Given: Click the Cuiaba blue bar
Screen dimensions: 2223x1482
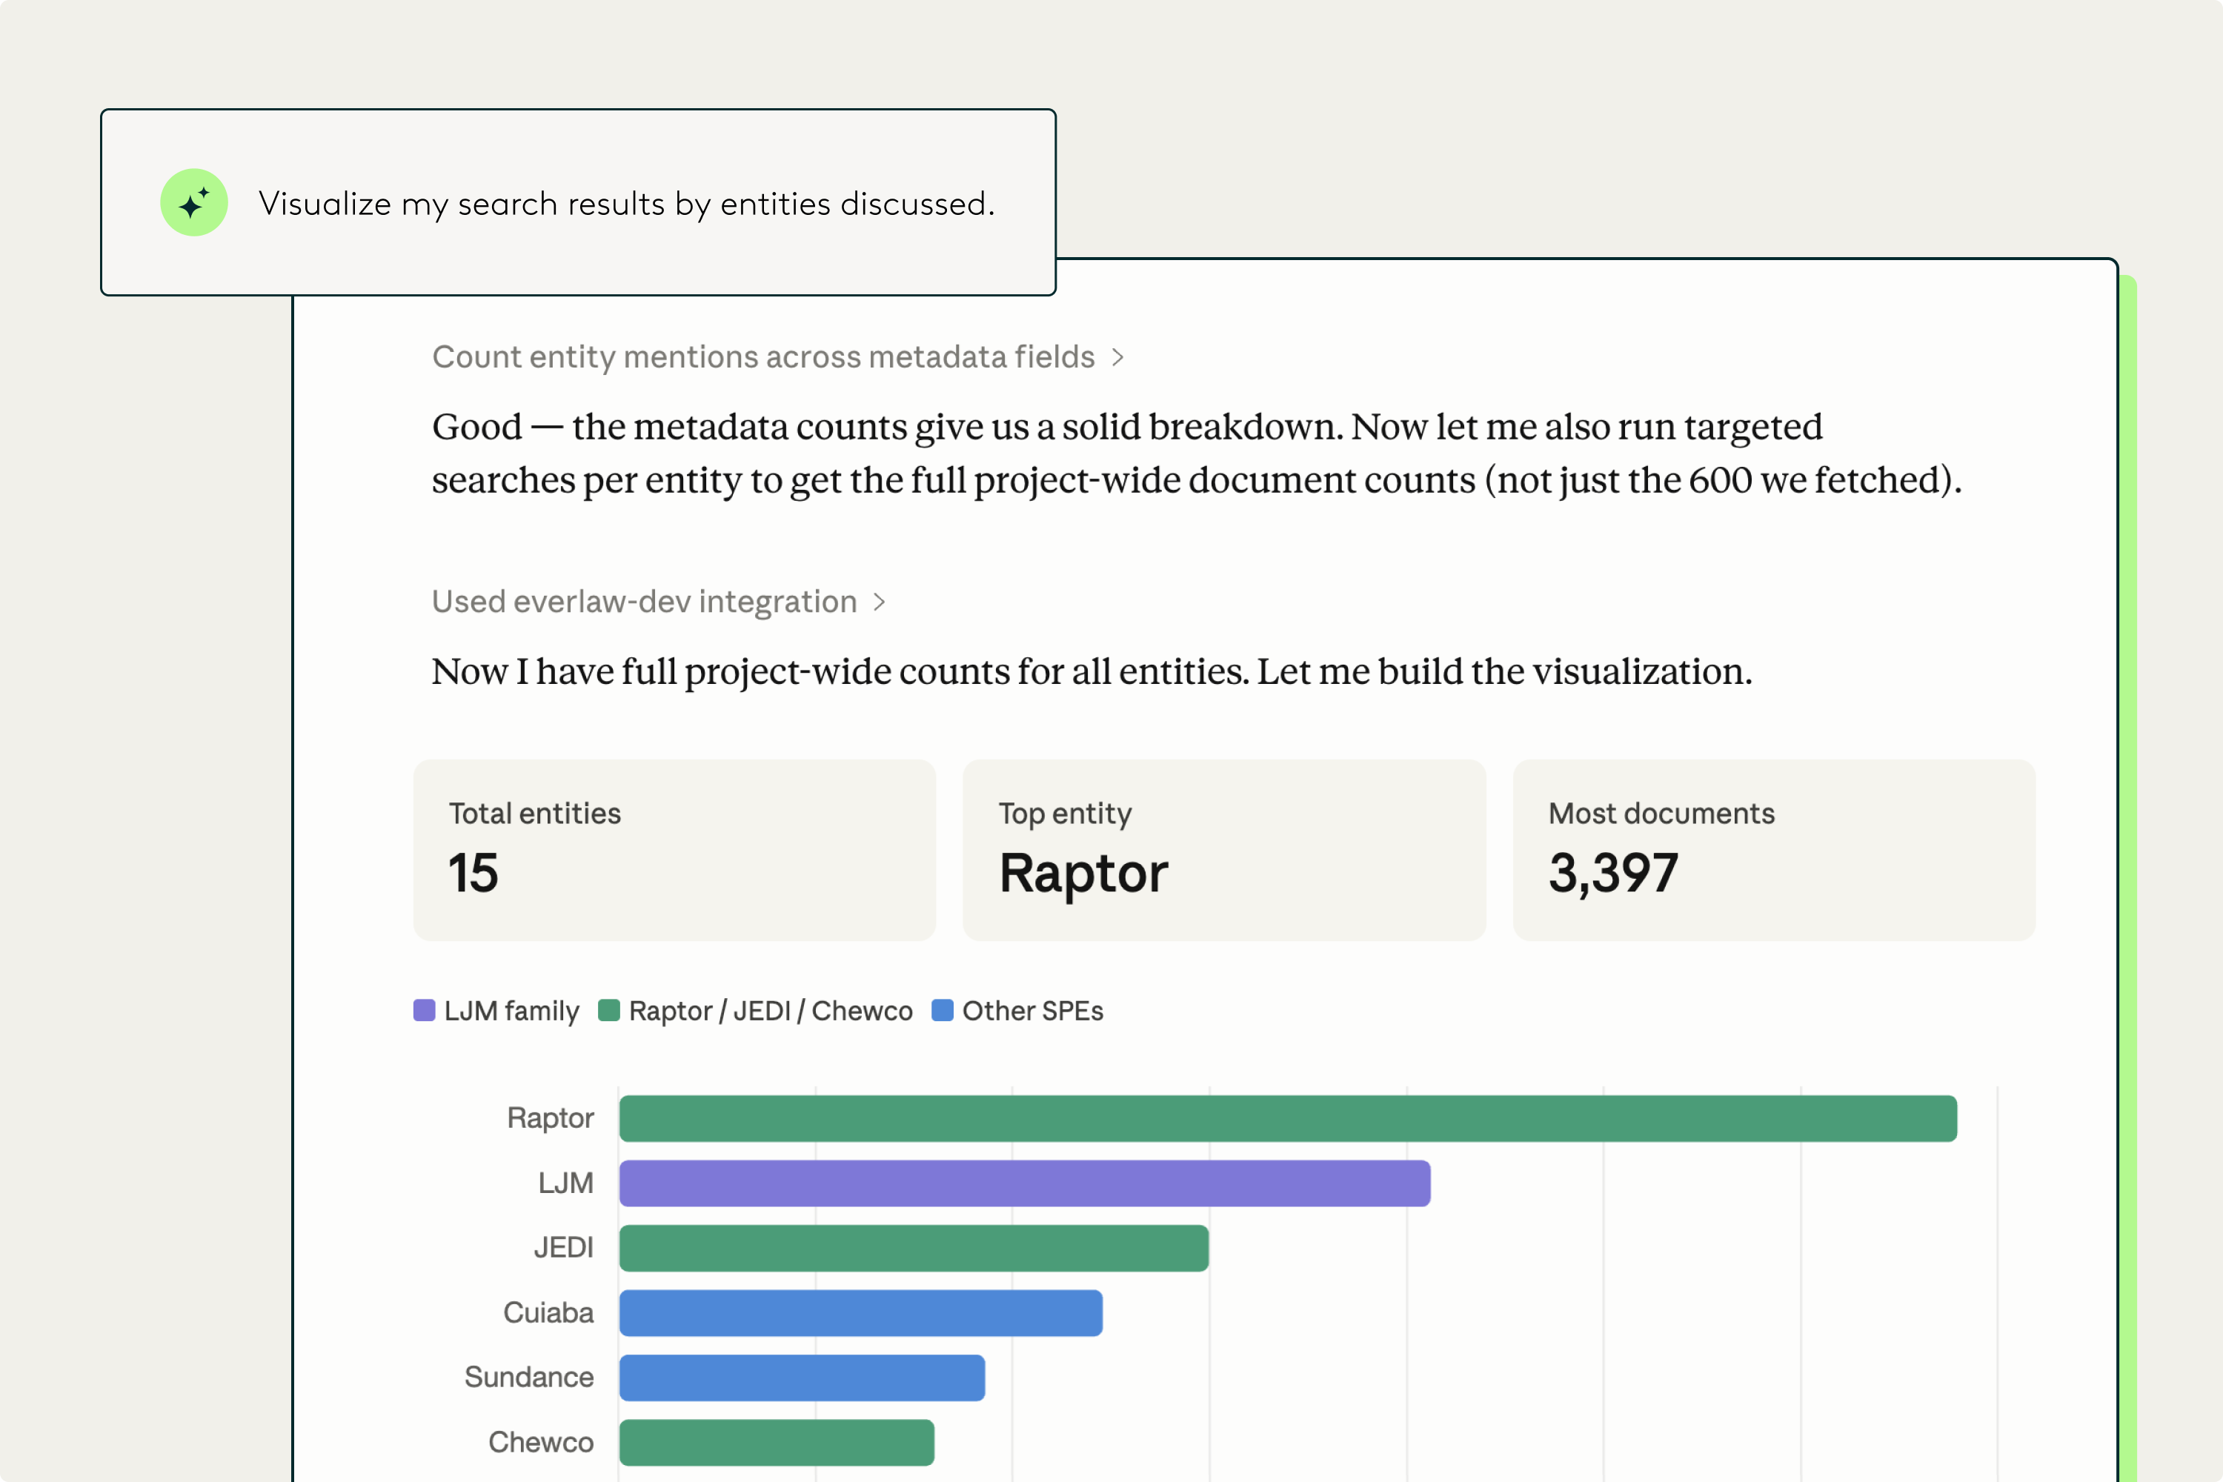Looking at the screenshot, I should [861, 1313].
